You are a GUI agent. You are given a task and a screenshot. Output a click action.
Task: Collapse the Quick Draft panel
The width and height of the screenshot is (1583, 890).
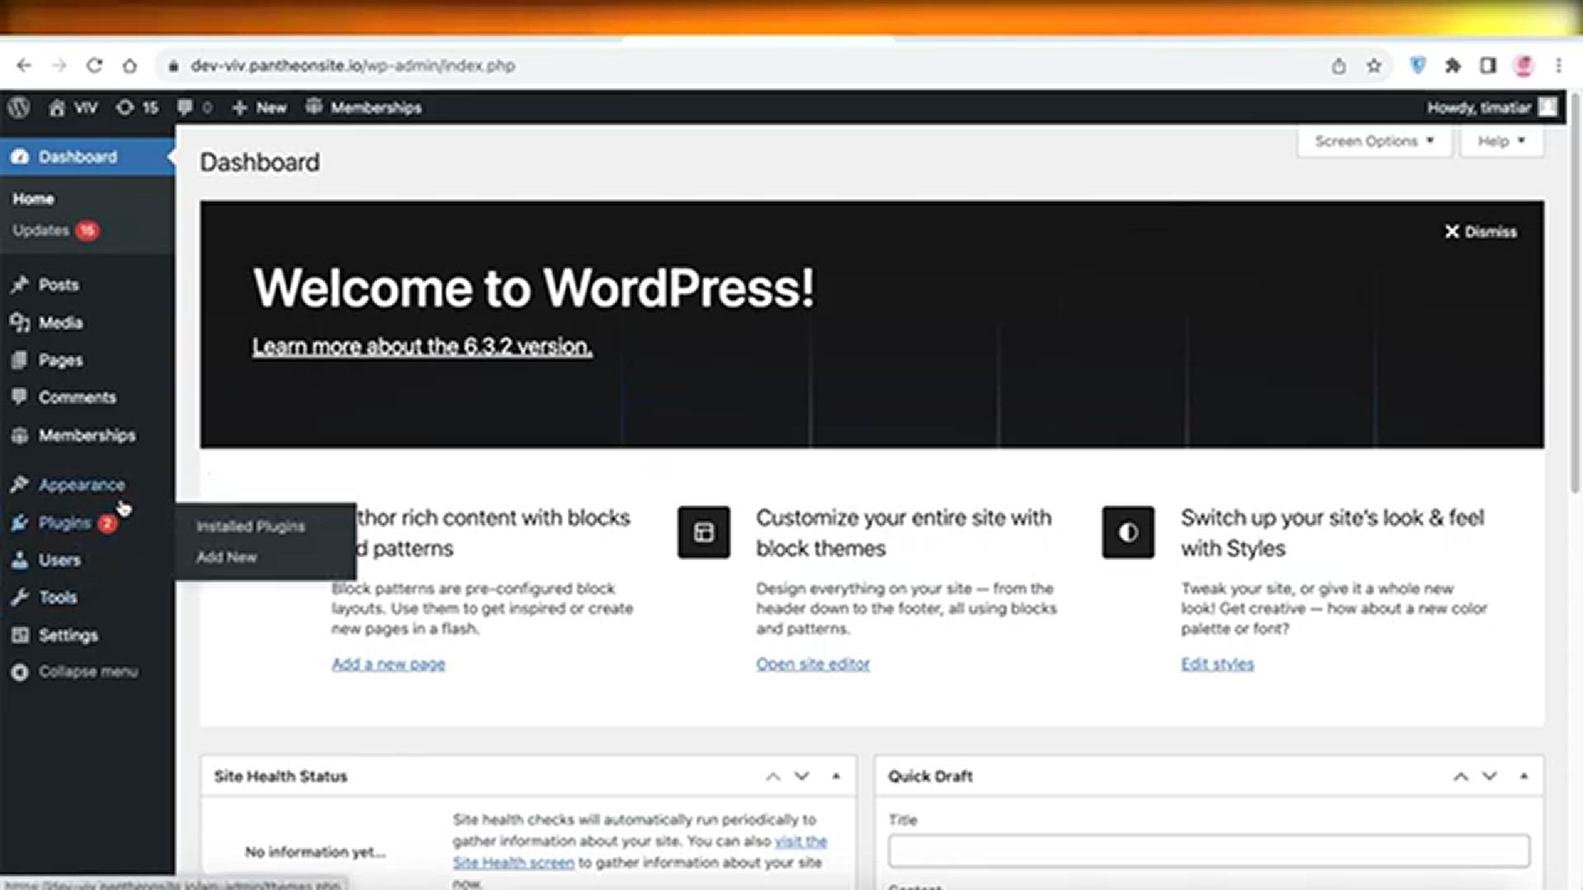click(x=1524, y=776)
